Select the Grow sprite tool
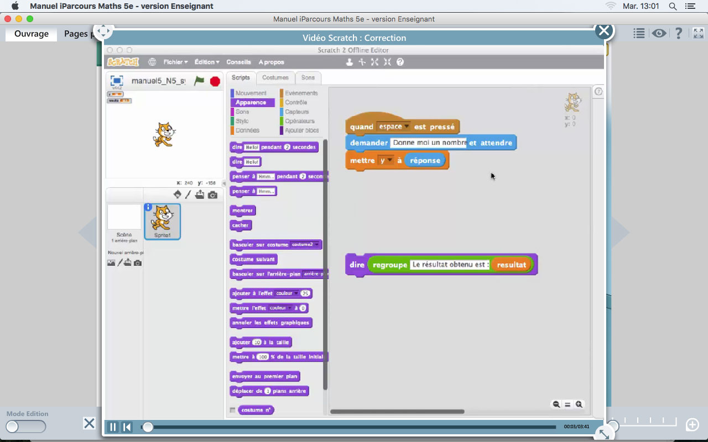This screenshot has height=442, width=708. click(375, 62)
